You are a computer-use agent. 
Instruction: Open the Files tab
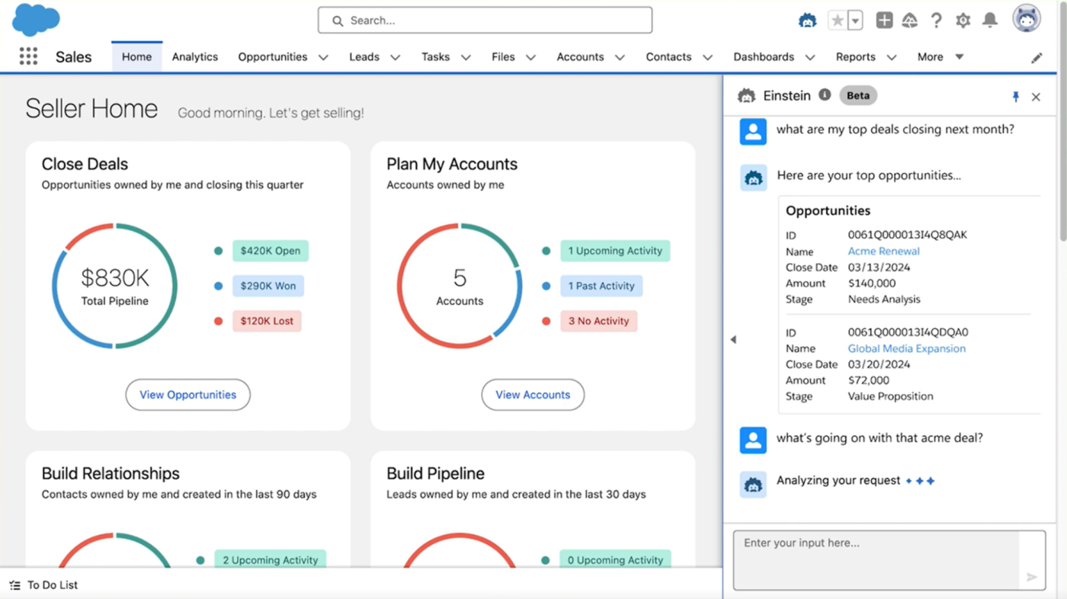[503, 57]
